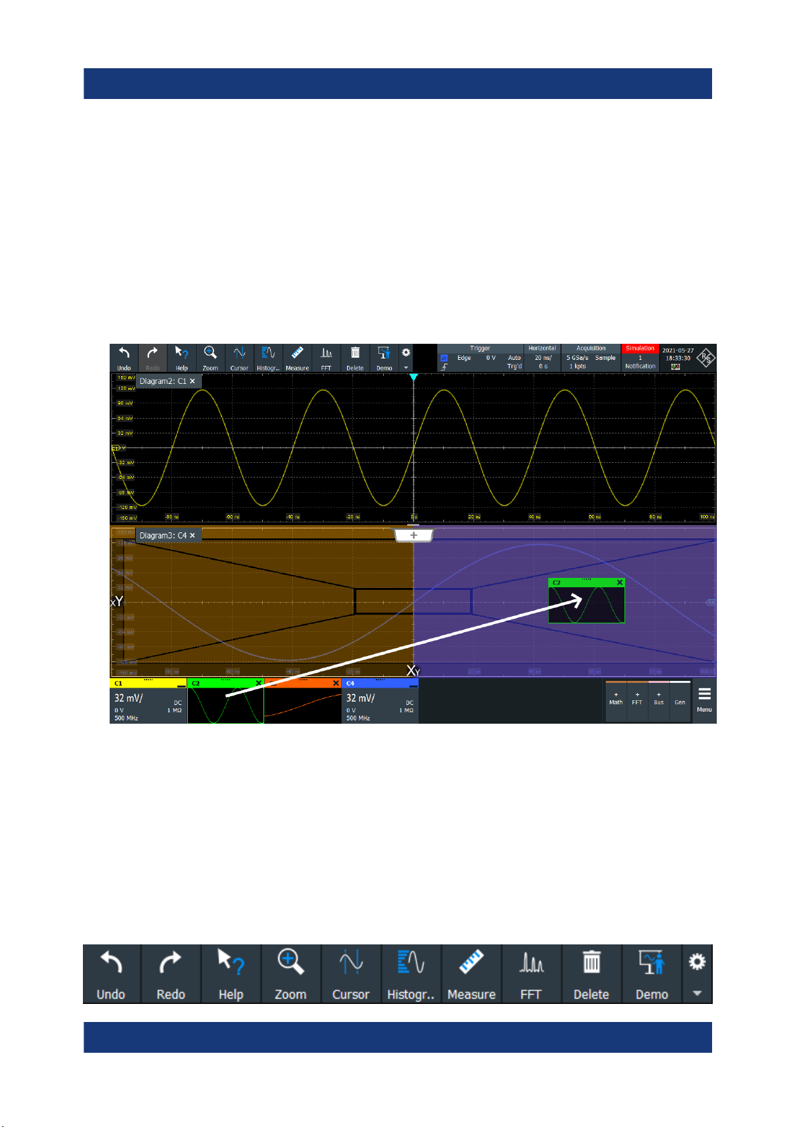This screenshot has height=1127, width=797.
Task: Open the yellow C1 channel signal box
Action: click(148, 701)
